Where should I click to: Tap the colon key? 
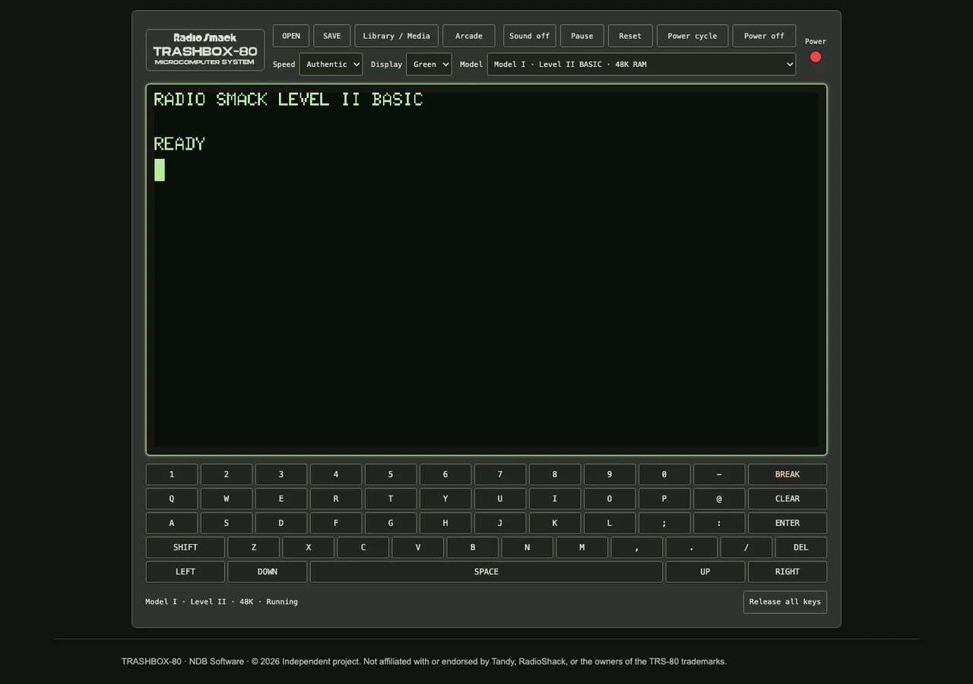coord(719,523)
